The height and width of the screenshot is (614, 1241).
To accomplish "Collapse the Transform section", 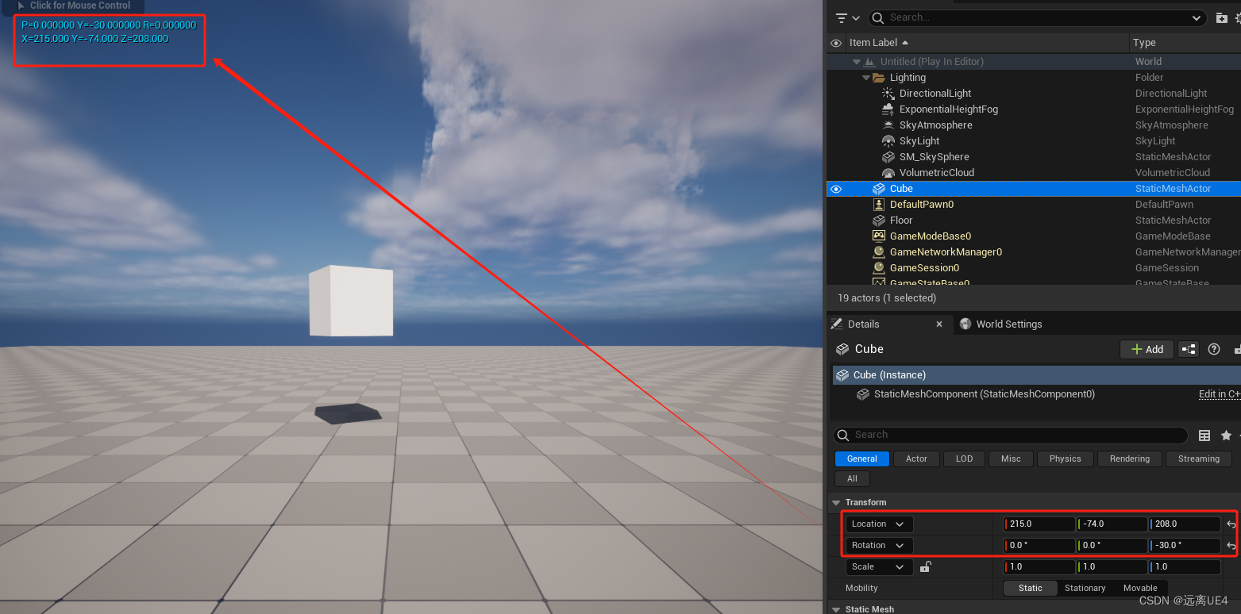I will (836, 502).
